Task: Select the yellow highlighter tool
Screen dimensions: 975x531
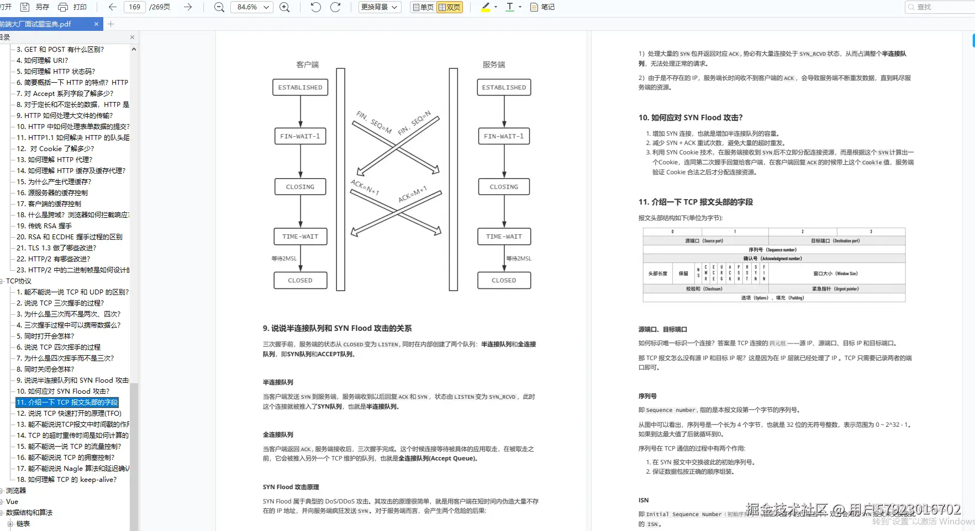Action: (486, 7)
